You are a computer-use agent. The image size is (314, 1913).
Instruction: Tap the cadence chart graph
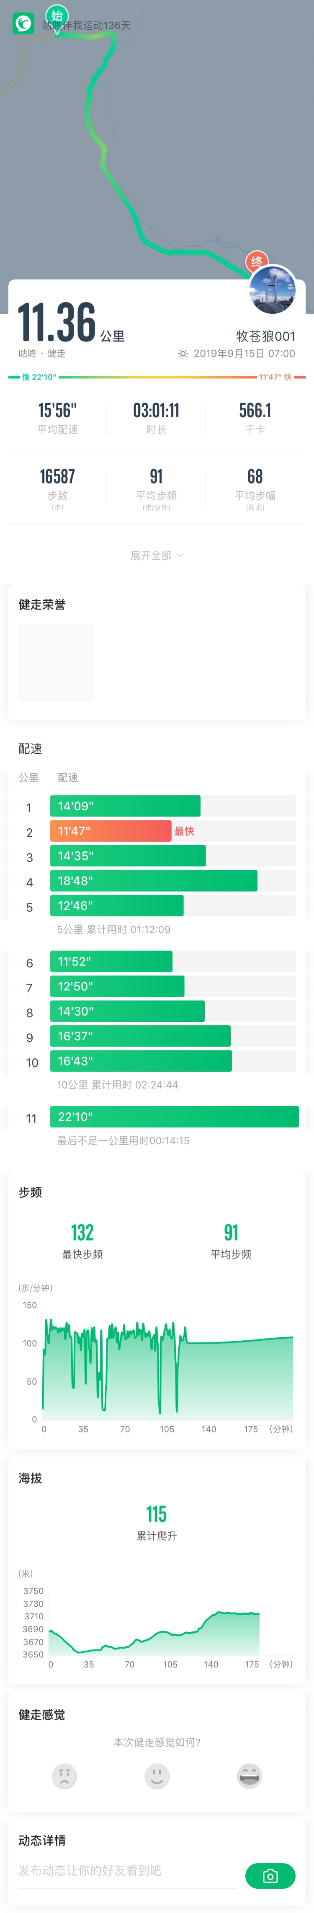167,1368
